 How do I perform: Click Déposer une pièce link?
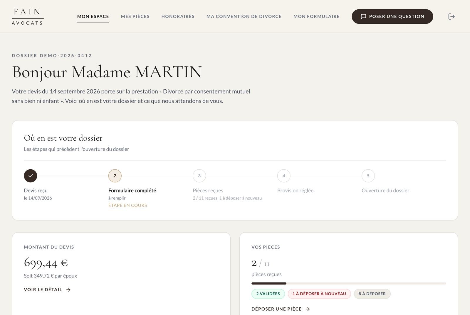[281, 309]
